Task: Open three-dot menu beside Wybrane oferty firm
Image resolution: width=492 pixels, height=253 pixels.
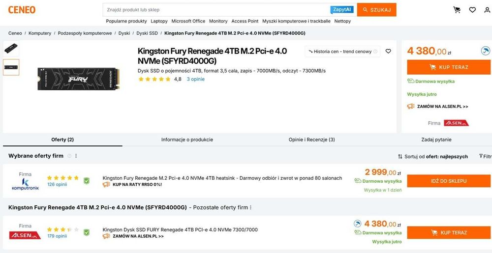Action: tap(76, 156)
